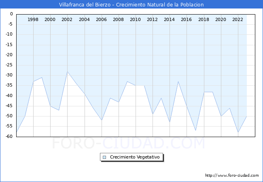
Task: Click the -15 y-axis label
Action: 9,45
